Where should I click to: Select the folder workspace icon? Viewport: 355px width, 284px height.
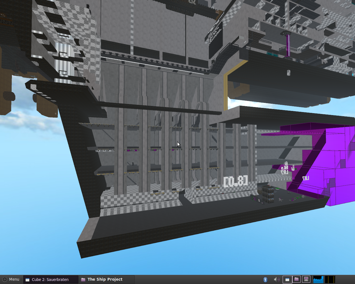pos(296,279)
